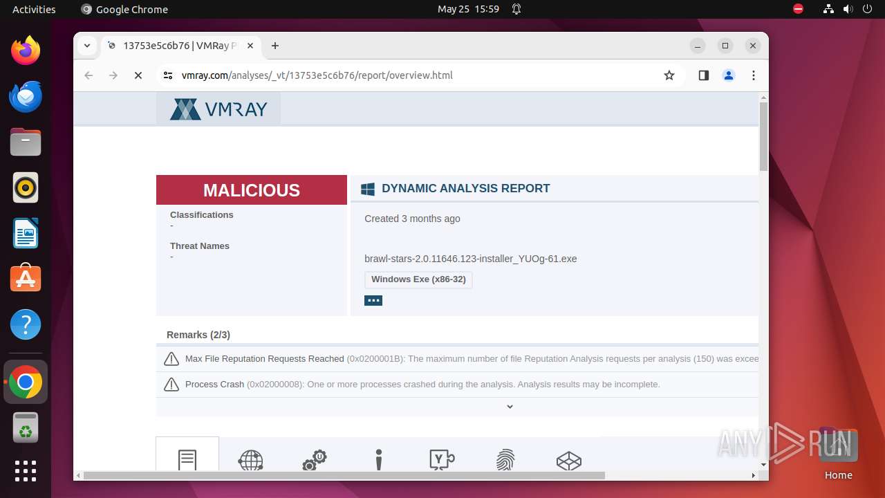The width and height of the screenshot is (885, 498).
Task: Open network status tray icon
Action: pyautogui.click(x=829, y=9)
